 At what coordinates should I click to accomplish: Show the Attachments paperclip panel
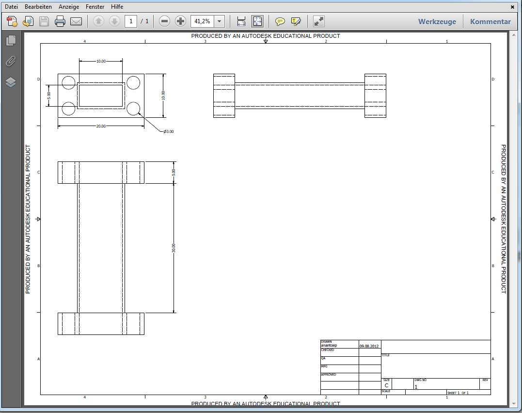(11, 62)
